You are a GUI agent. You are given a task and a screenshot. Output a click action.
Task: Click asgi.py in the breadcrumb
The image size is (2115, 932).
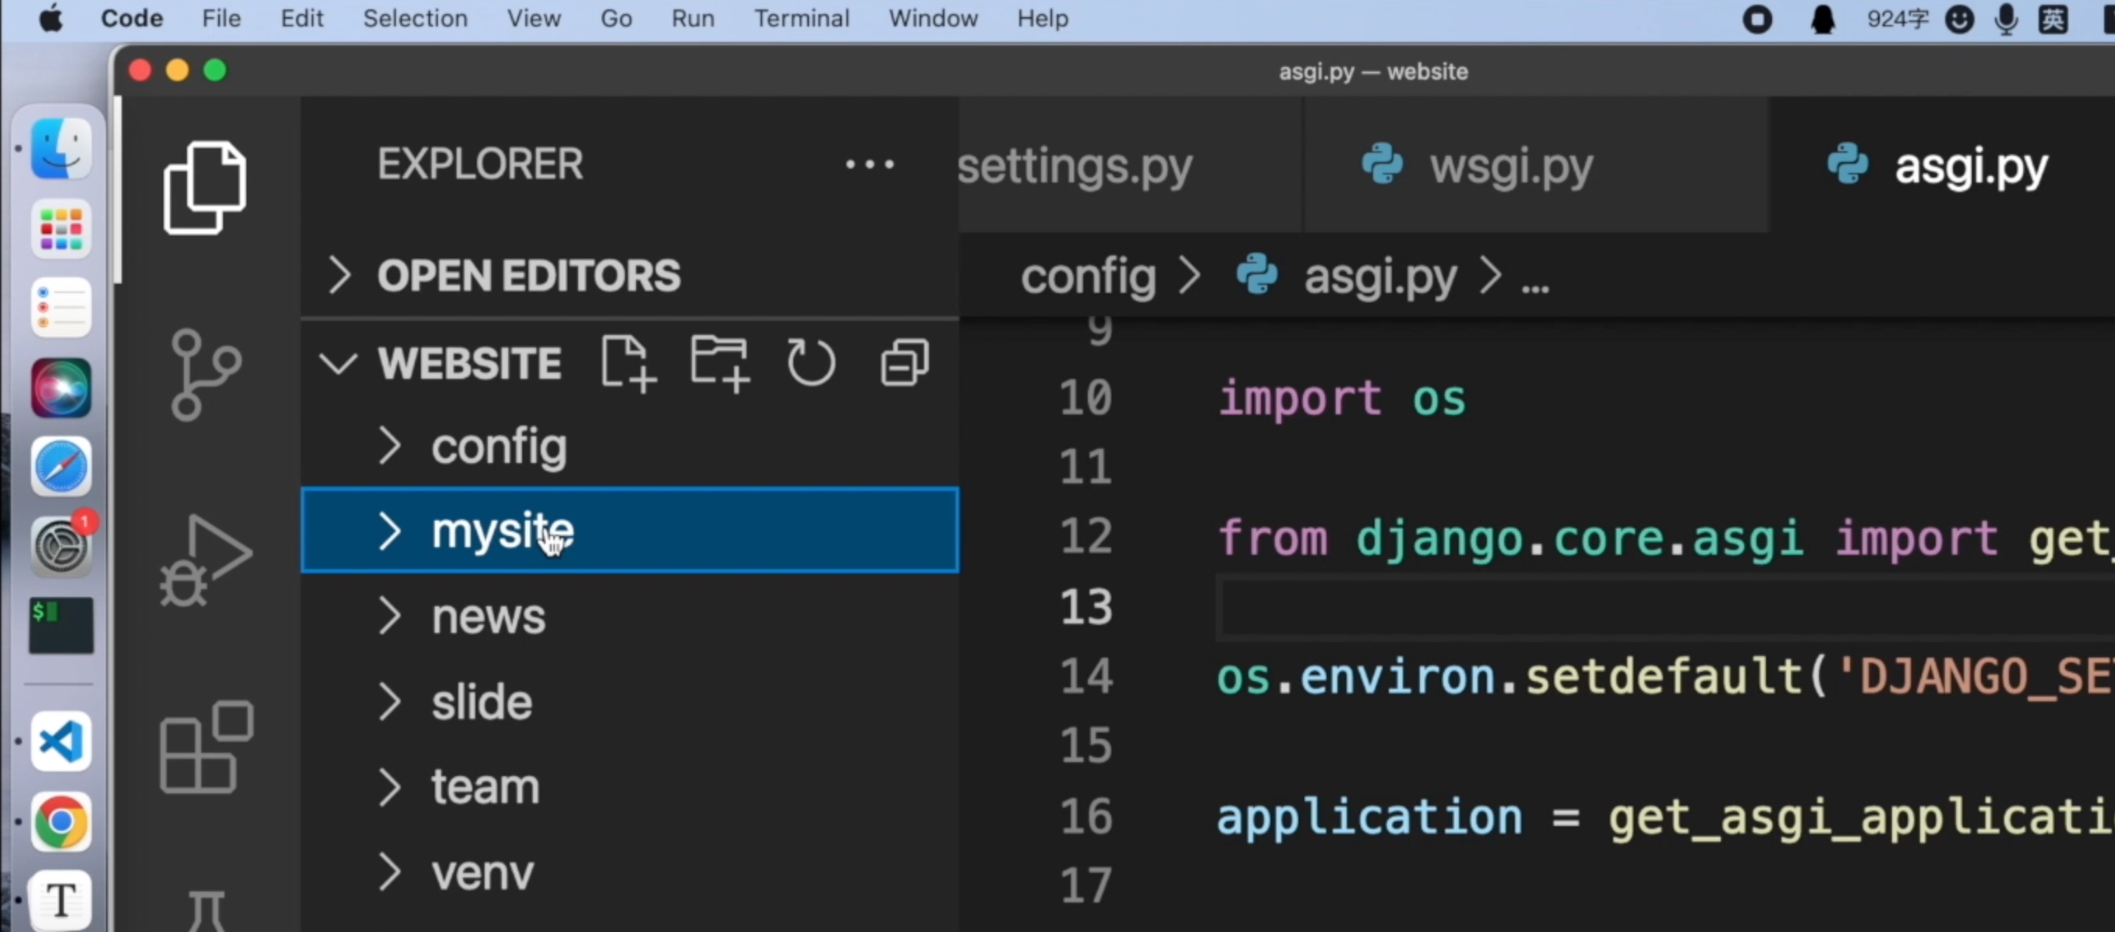tap(1380, 276)
